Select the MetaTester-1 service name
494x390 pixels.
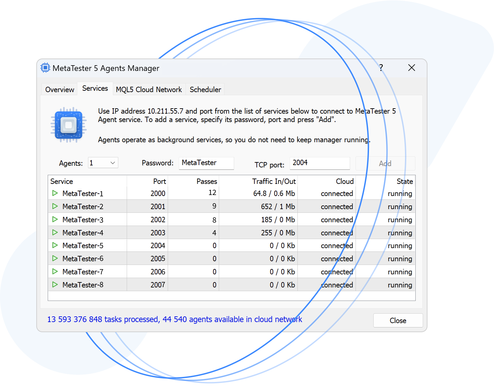coord(83,193)
